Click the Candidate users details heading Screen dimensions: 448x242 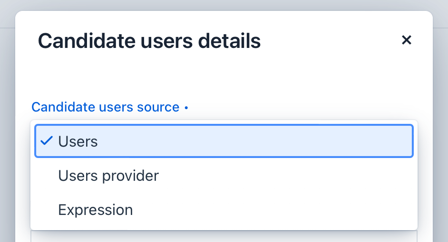[149, 41]
